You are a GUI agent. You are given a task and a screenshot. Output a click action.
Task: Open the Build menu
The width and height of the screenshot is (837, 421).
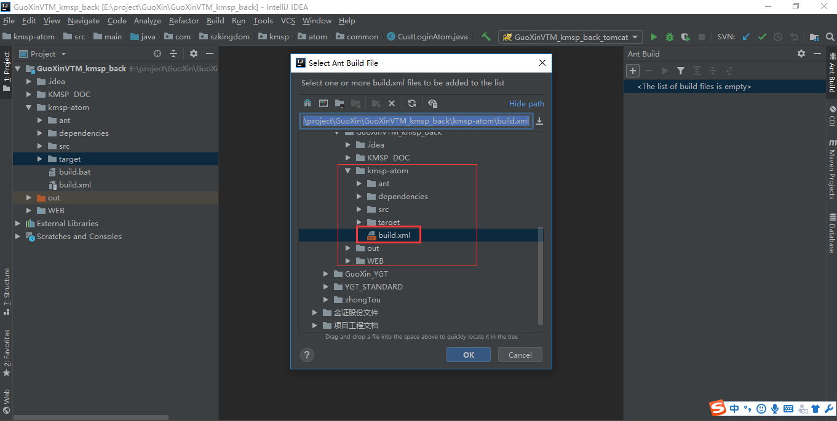[x=215, y=20]
